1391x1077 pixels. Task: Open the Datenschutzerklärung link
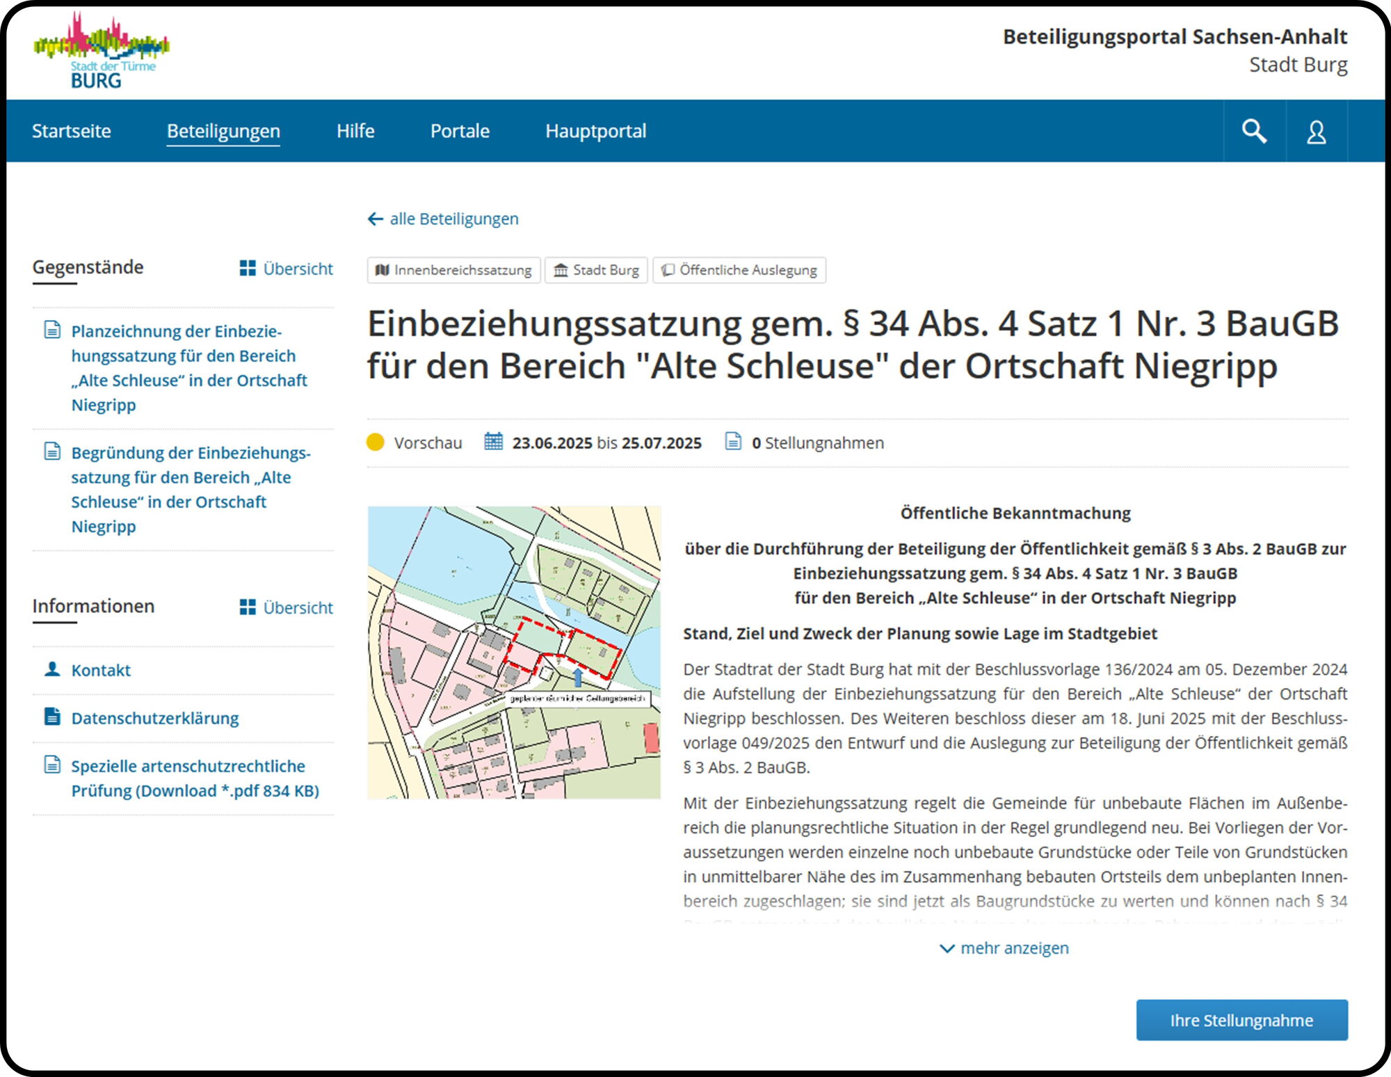click(155, 718)
